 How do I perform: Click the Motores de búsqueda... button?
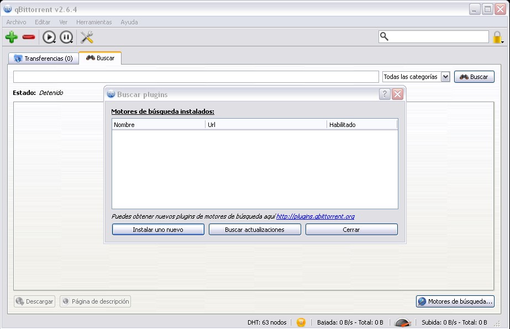tap(455, 301)
